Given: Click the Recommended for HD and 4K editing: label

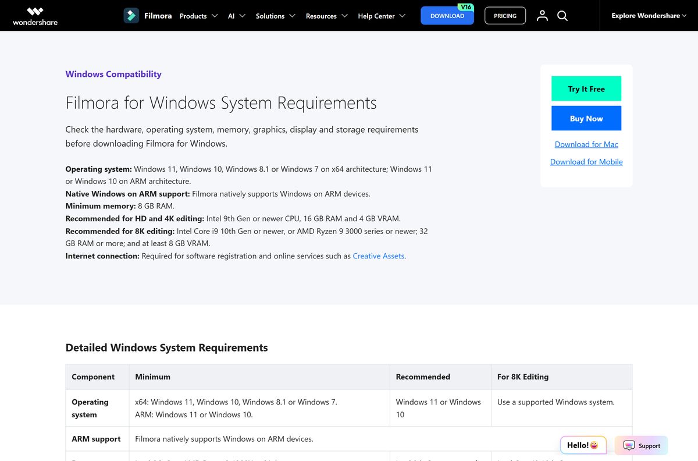Looking at the screenshot, I should pyautogui.click(x=134, y=219).
